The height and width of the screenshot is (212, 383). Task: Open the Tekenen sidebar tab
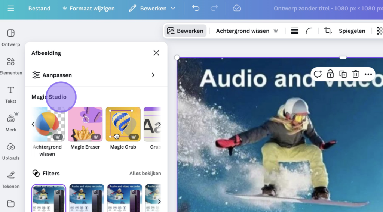[x=11, y=180]
